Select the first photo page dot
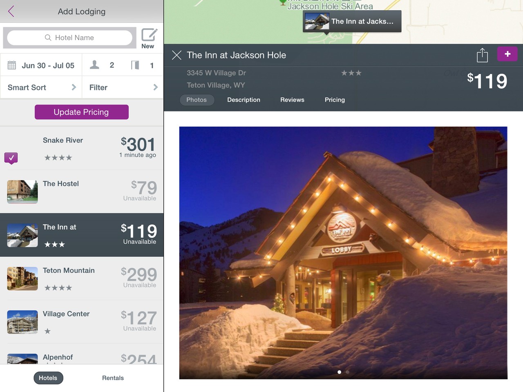This screenshot has width=523, height=392. [339, 372]
